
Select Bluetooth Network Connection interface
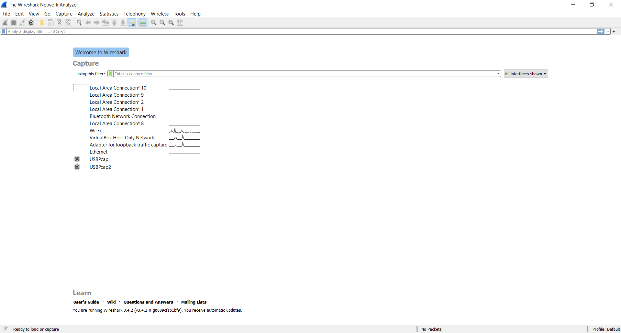(137, 116)
